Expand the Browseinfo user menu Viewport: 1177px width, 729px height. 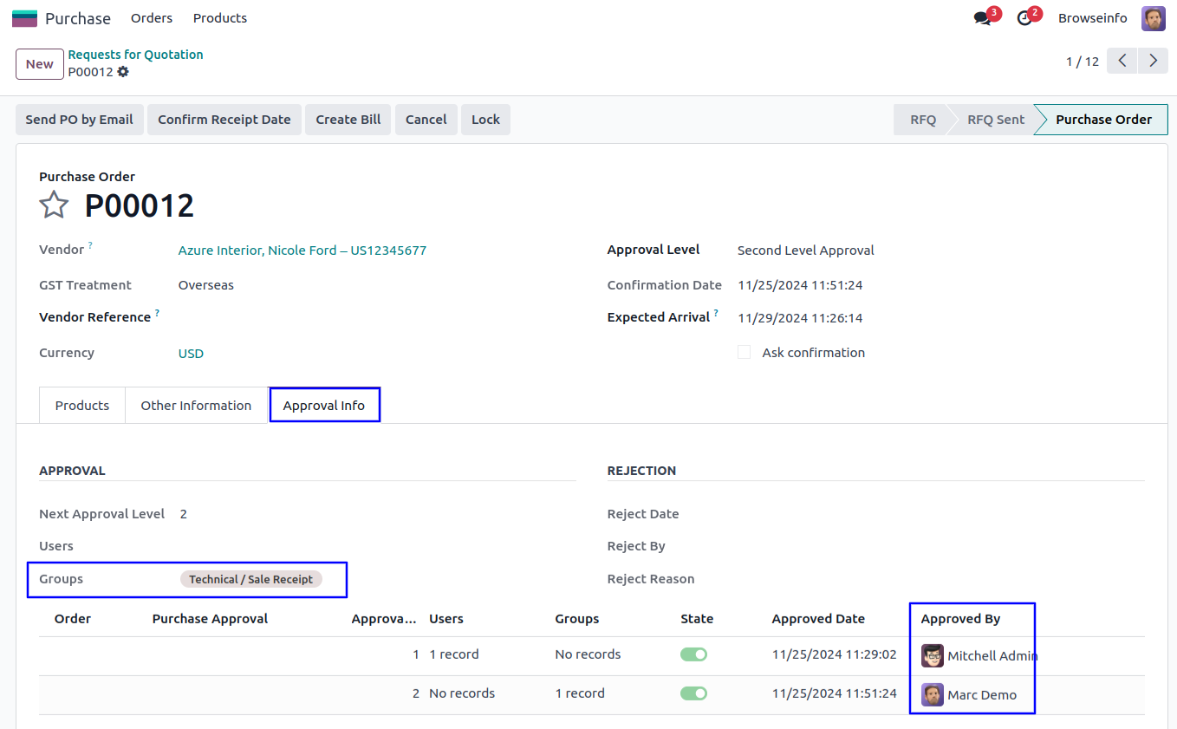tap(1092, 18)
